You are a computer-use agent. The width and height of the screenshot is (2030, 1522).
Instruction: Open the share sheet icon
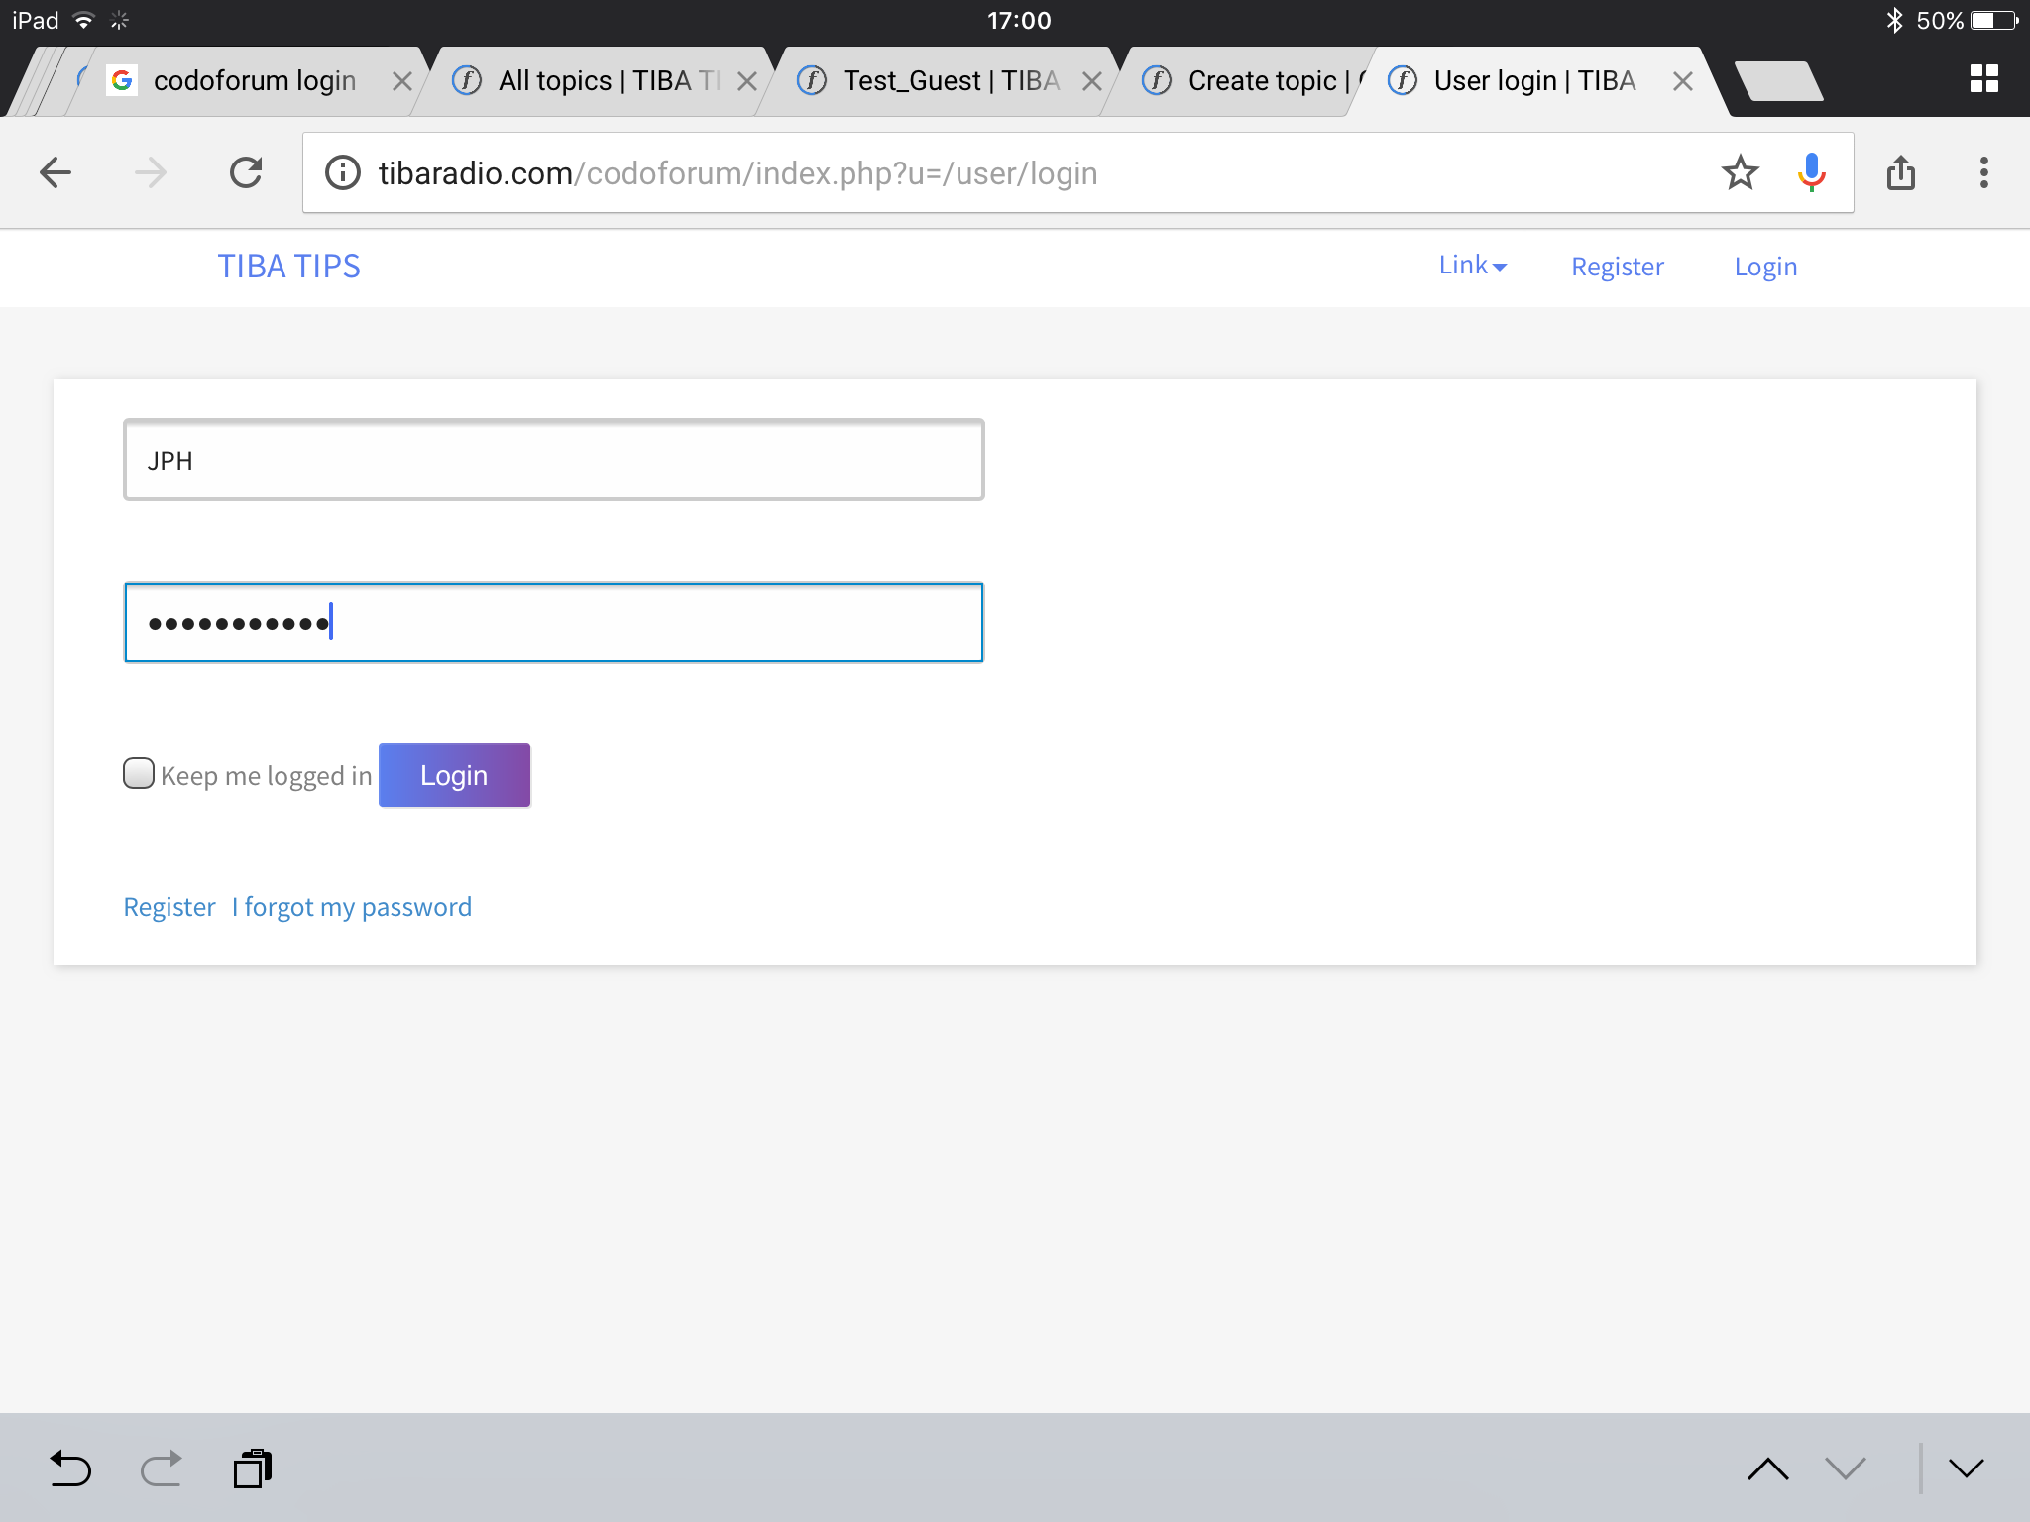tap(1900, 172)
